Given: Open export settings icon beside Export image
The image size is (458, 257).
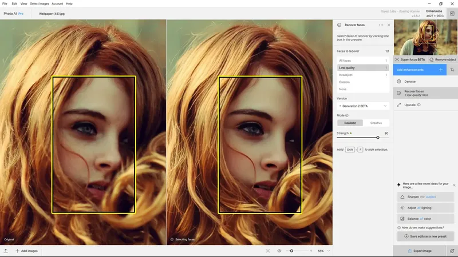Looking at the screenshot, I should coord(452,251).
